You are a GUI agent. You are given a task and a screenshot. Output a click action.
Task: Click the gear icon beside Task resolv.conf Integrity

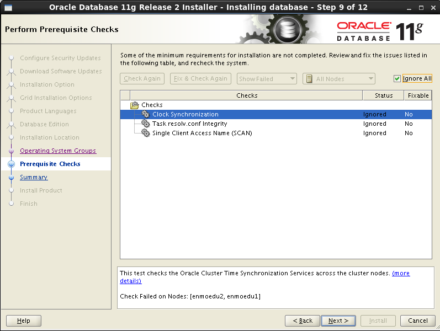145,124
